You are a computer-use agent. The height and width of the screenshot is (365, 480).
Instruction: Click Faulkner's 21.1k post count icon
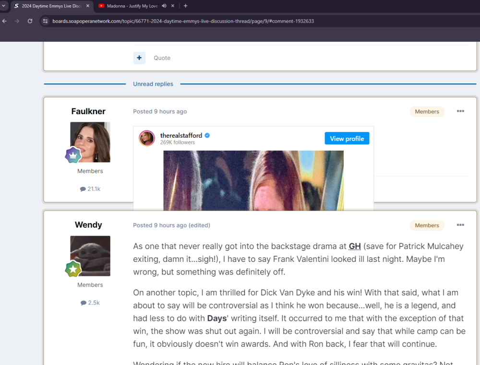[x=83, y=189]
